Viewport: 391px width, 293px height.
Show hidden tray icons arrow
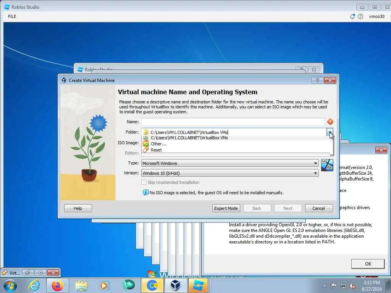pos(325,286)
